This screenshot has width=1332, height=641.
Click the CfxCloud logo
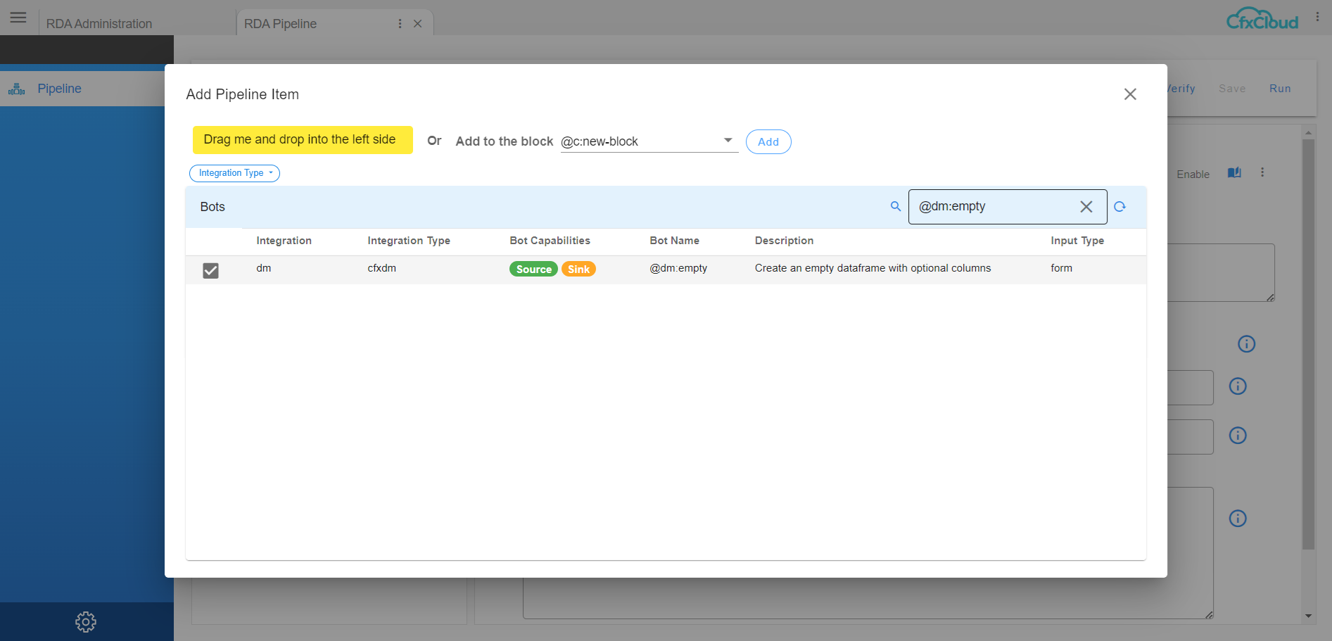pos(1262,19)
